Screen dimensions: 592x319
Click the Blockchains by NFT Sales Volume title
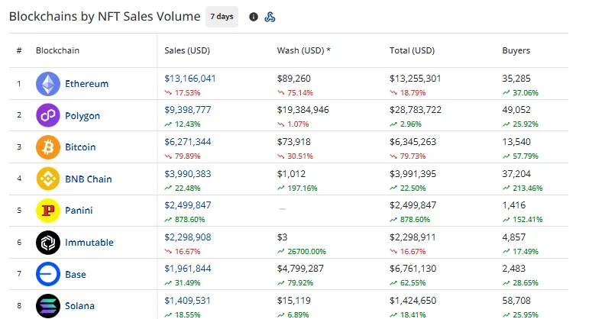tap(105, 17)
